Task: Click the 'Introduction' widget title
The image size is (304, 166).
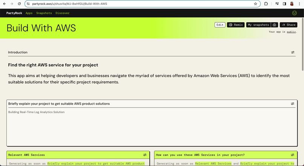Action: [x=18, y=52]
